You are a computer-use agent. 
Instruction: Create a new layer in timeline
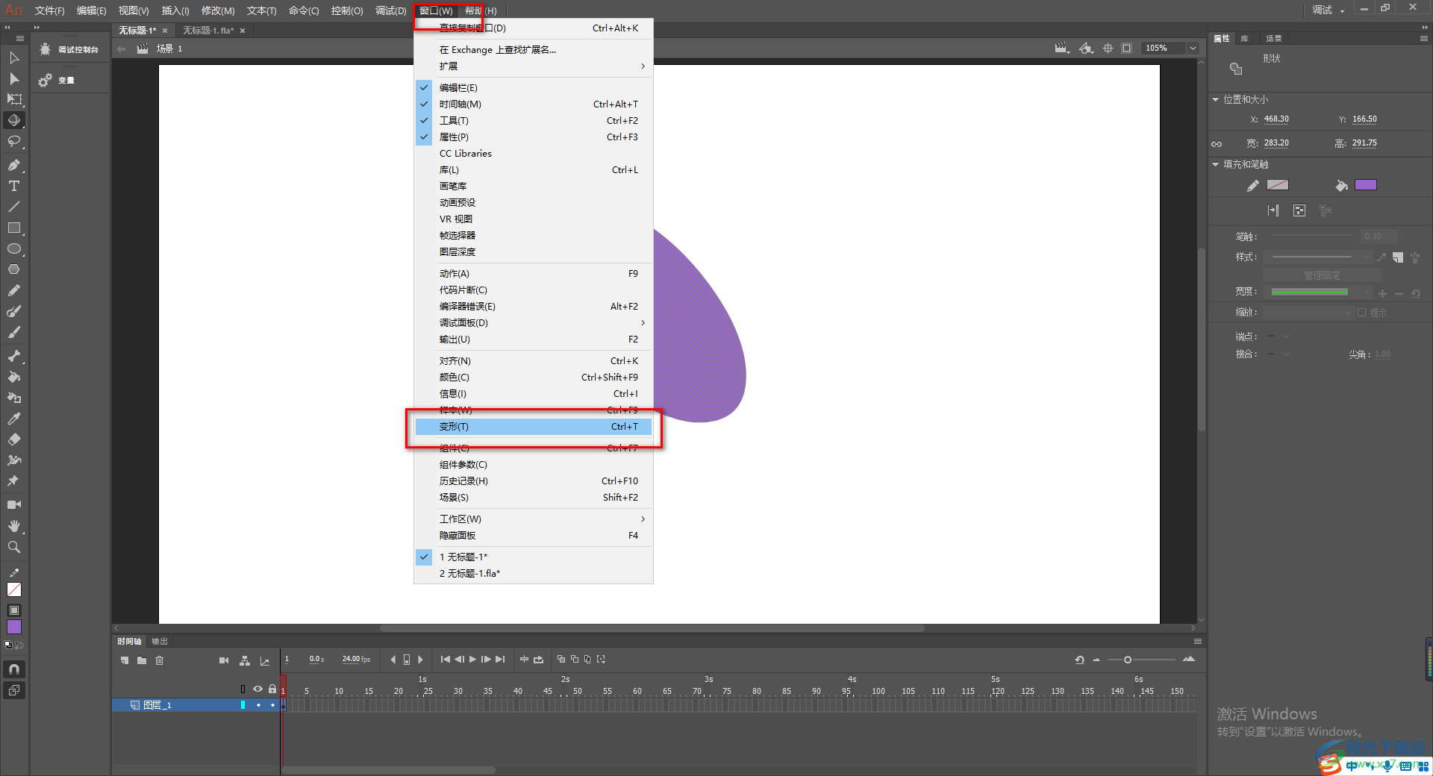click(x=125, y=660)
